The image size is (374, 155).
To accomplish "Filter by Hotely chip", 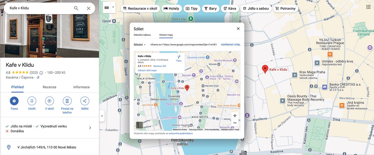I will pyautogui.click(x=171, y=8).
